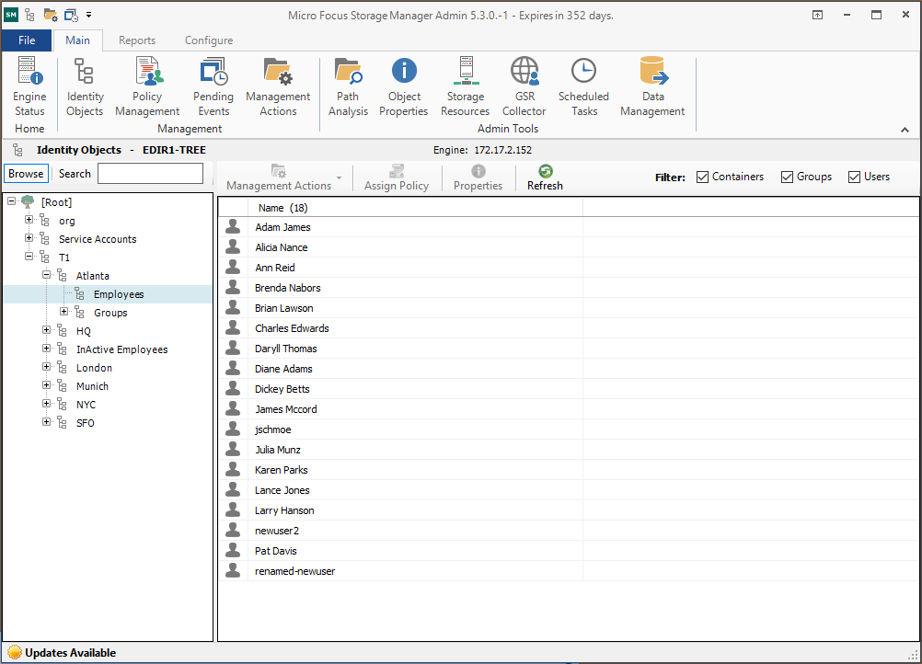This screenshot has width=922, height=664.
Task: Open Scheduled Tasks from the ribbon
Action: click(583, 86)
